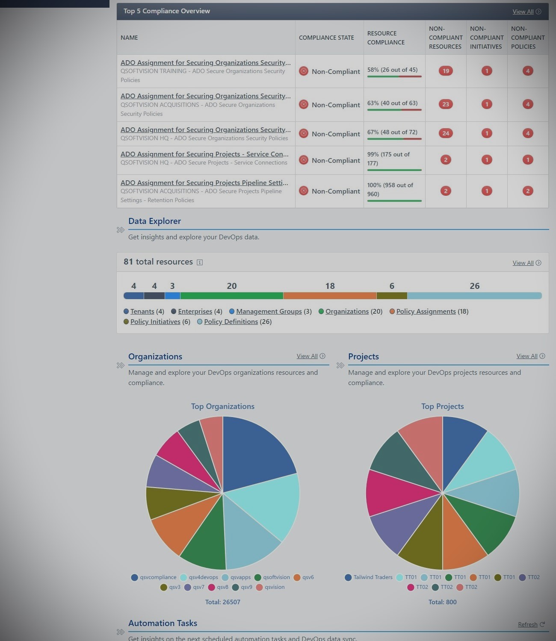Click the Non-Compliant X icon in the 58% row

click(304, 71)
